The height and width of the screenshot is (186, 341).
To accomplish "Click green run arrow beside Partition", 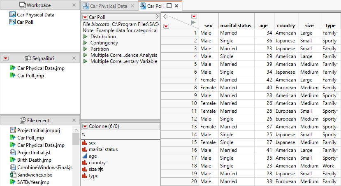I will point(86,49).
